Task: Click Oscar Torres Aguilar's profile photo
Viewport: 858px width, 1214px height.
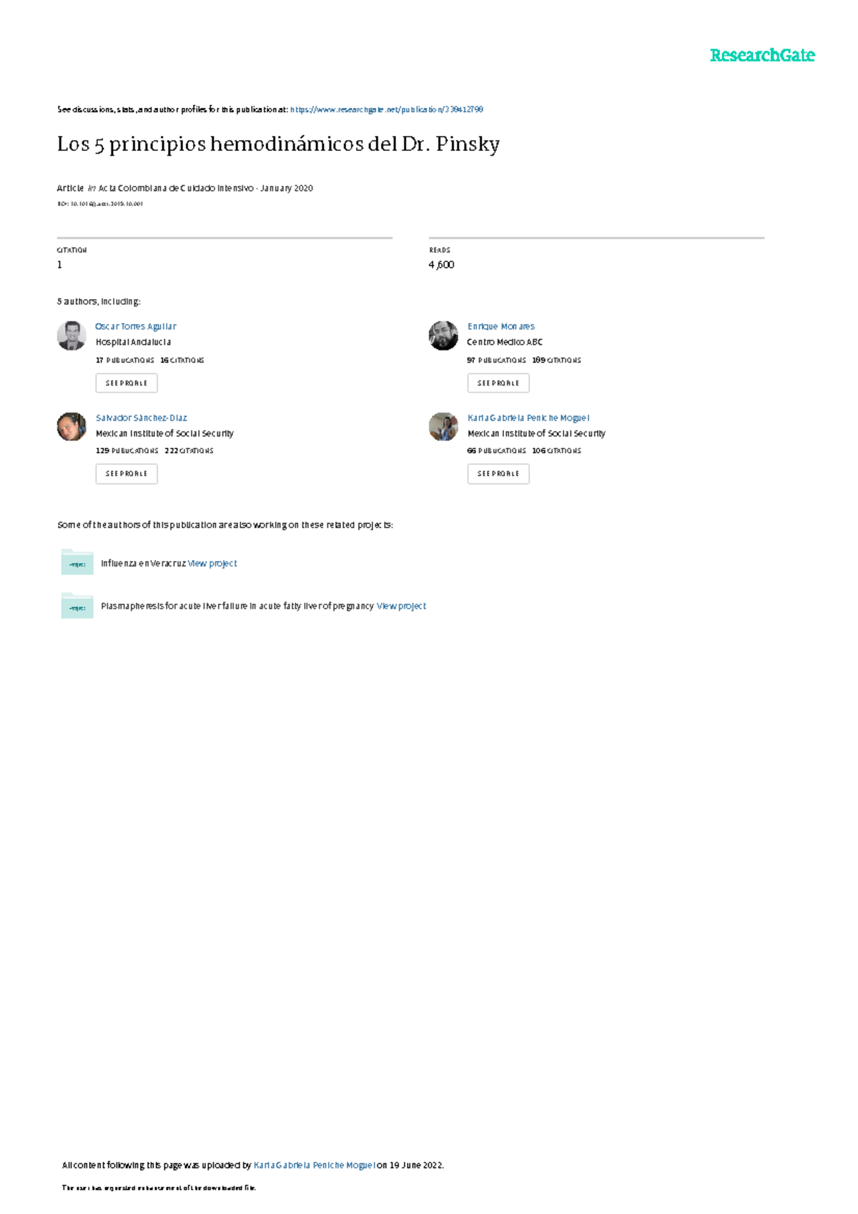Action: point(71,336)
